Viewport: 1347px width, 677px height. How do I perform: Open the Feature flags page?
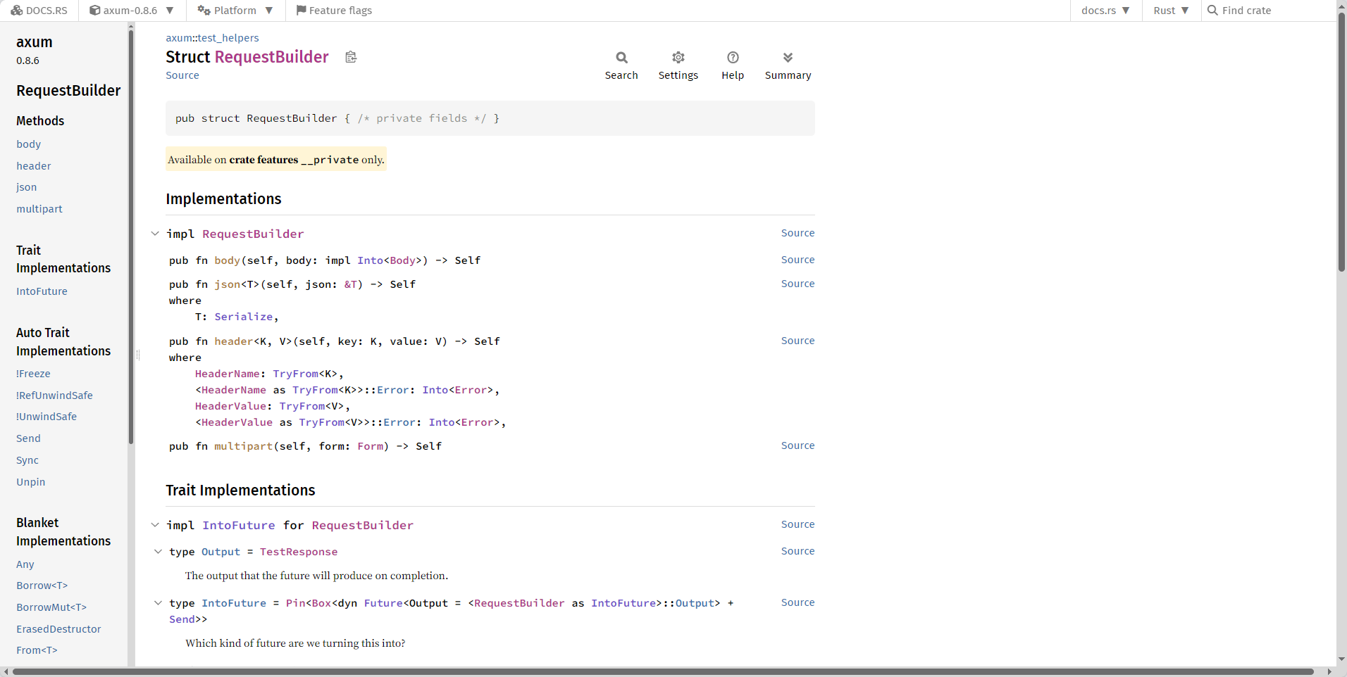tap(334, 11)
